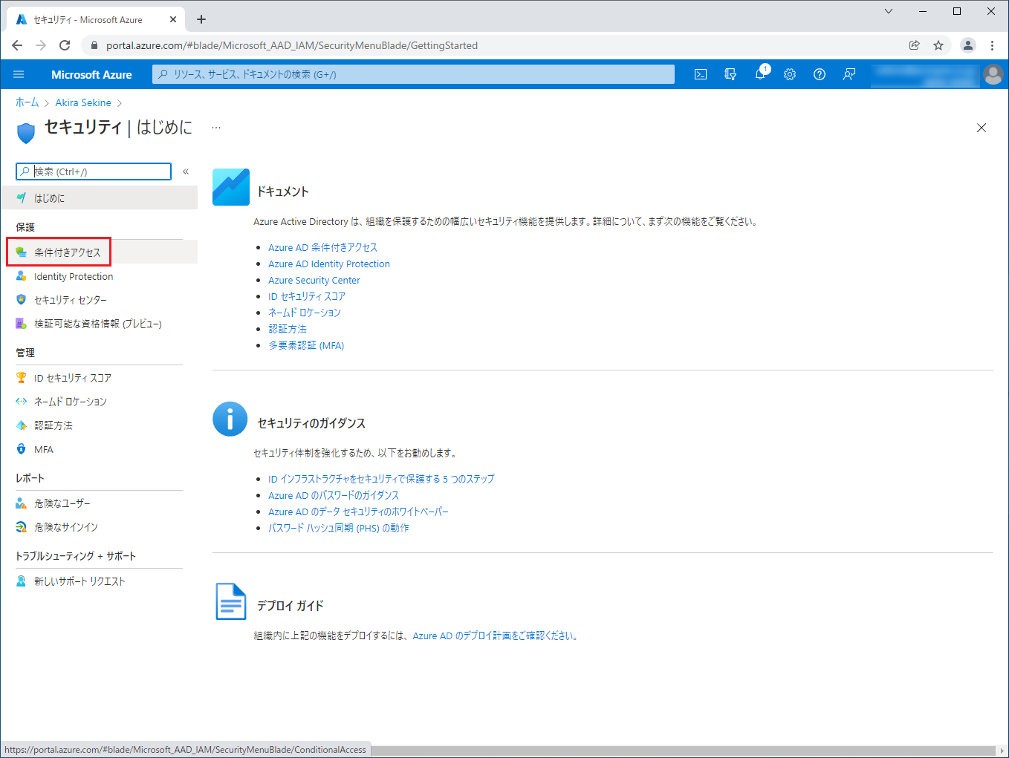Click the 認証方法 diamond icon
Viewport: 1009px width, 758px height.
click(x=22, y=425)
